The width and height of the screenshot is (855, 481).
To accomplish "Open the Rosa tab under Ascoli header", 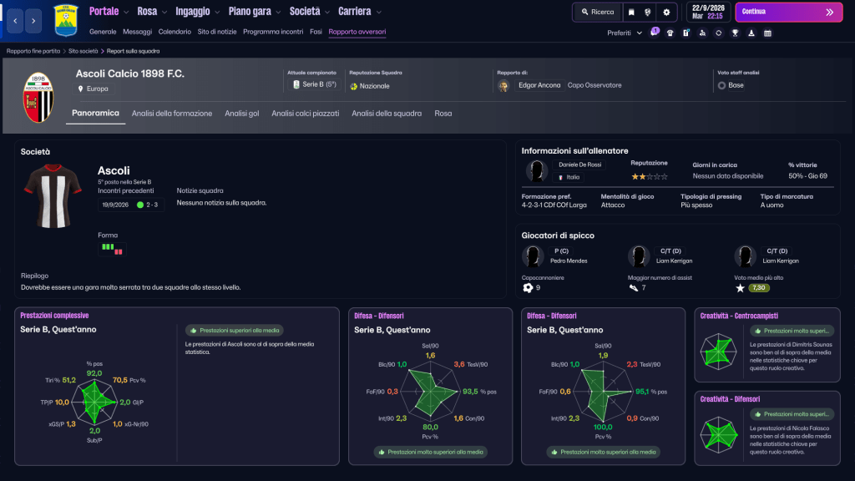I will coord(443,114).
